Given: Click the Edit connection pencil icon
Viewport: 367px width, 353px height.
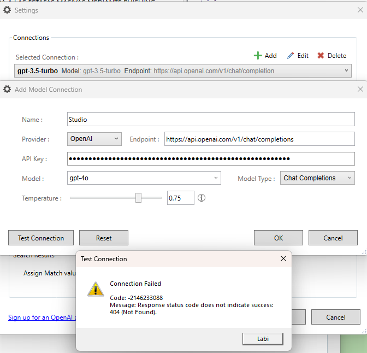Looking at the screenshot, I should 290,56.
